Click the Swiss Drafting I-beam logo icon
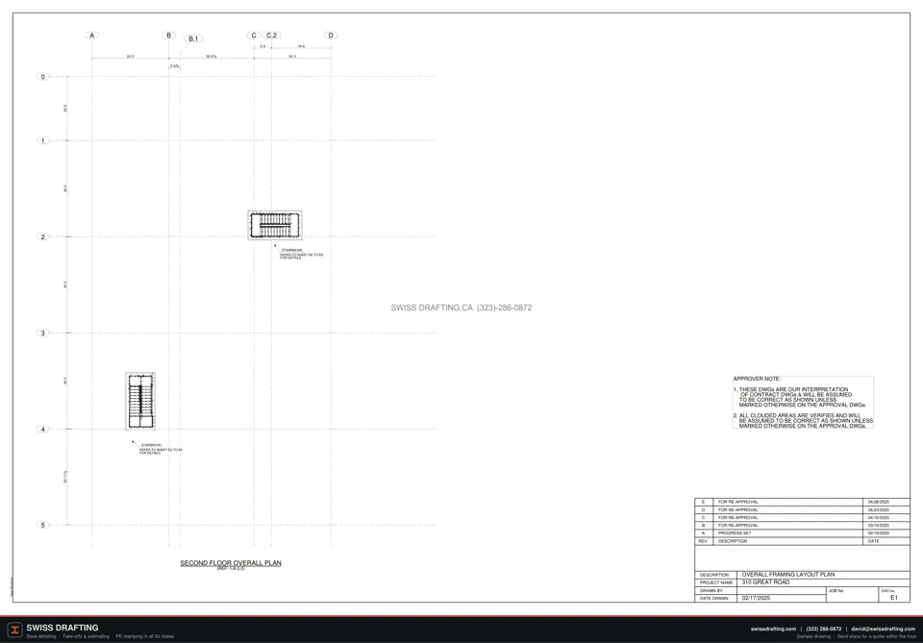The width and height of the screenshot is (923, 643). [14, 631]
